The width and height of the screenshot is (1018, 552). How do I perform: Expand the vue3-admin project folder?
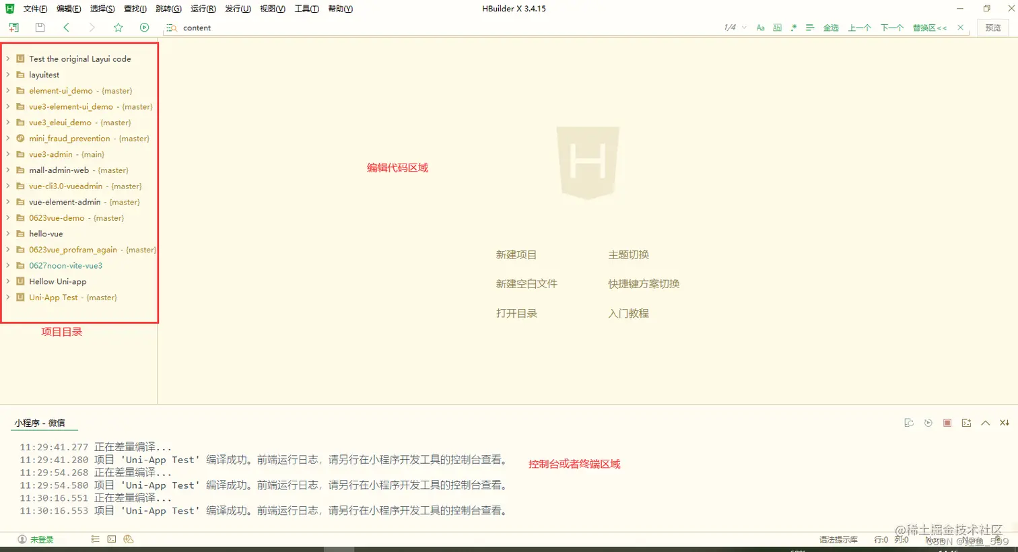point(9,154)
